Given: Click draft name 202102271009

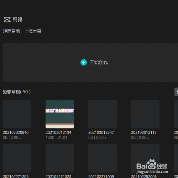Looking at the screenshot, I should click(101, 176).
